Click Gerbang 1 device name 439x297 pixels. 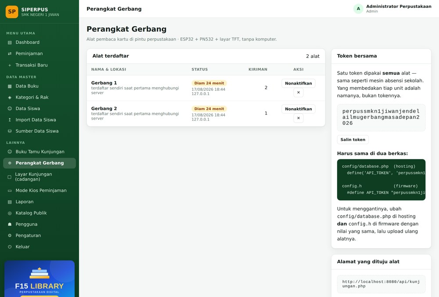click(x=104, y=83)
